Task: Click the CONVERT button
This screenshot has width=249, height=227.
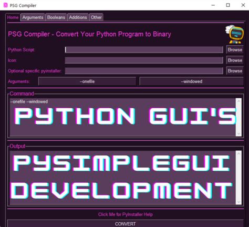Action: pos(126,224)
